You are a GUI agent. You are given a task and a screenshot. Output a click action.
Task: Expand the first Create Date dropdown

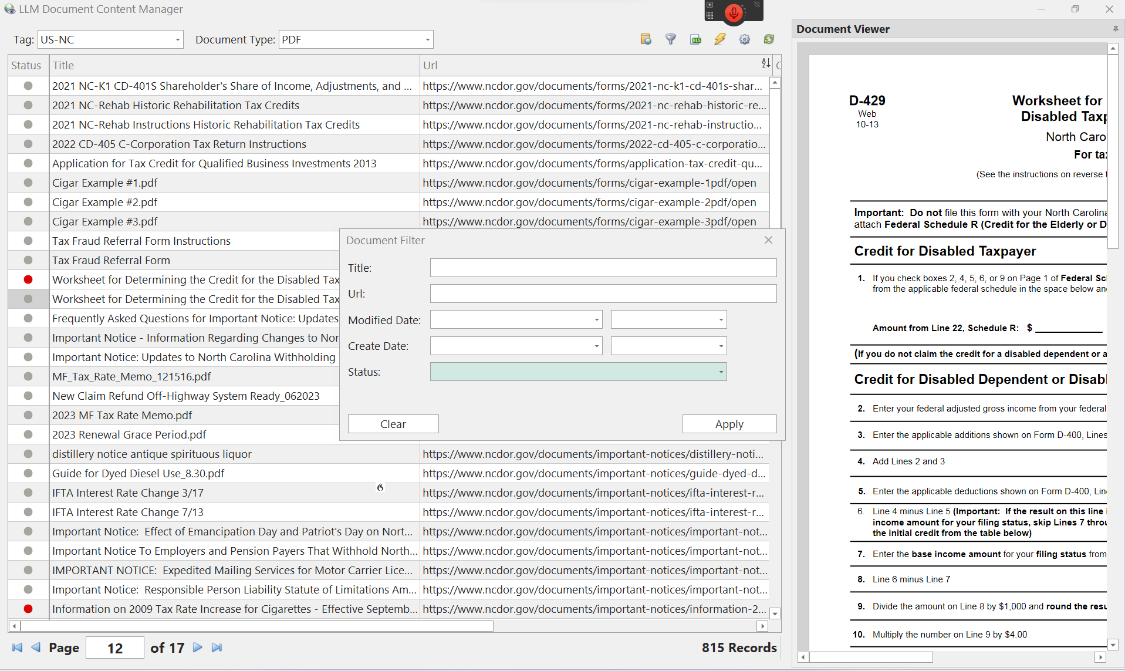tap(596, 346)
